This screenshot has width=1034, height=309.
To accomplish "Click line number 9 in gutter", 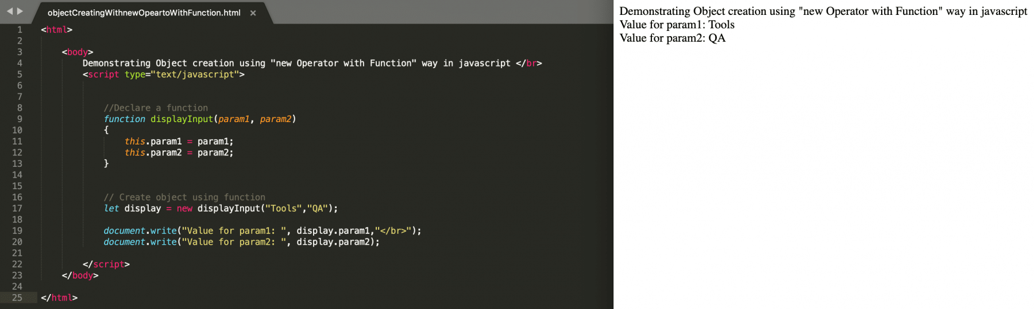I will tap(20, 119).
